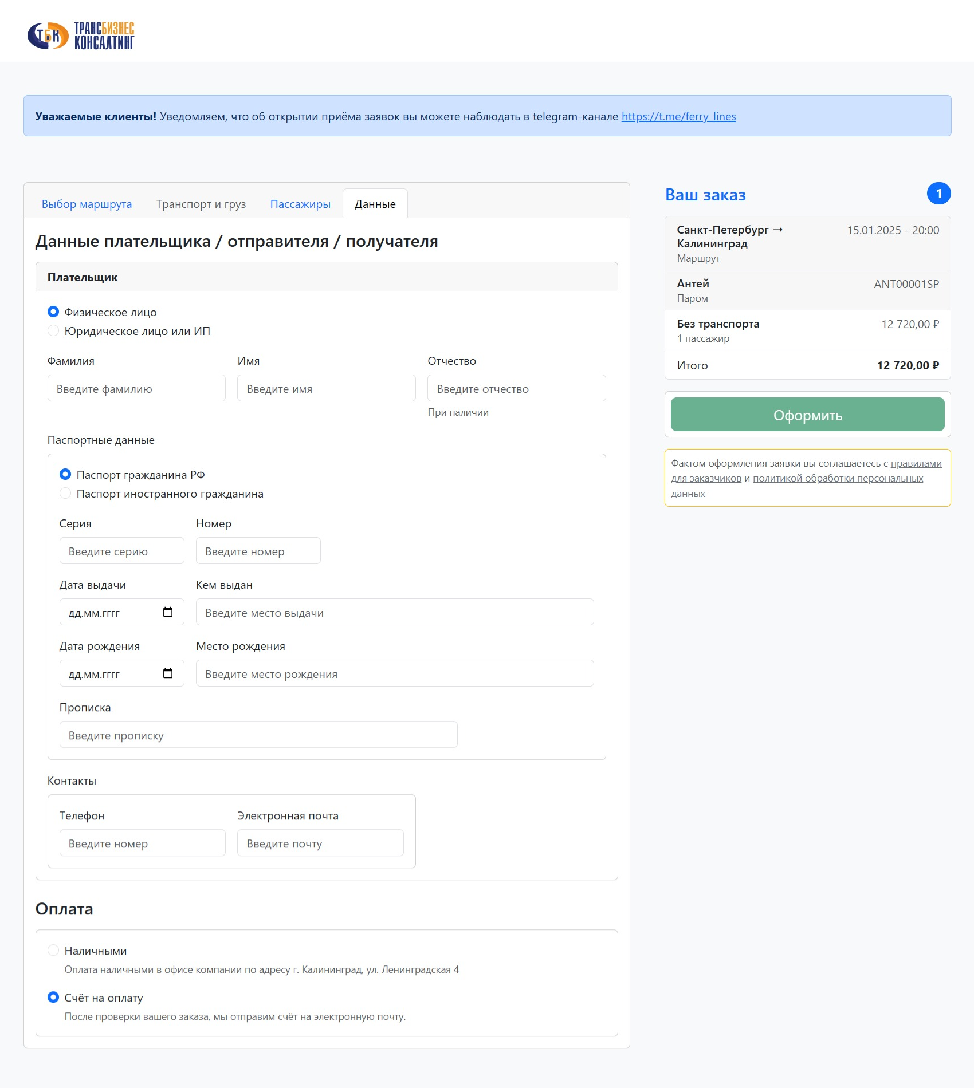Click the Прописка field
The width and height of the screenshot is (974, 1088).
tap(258, 735)
